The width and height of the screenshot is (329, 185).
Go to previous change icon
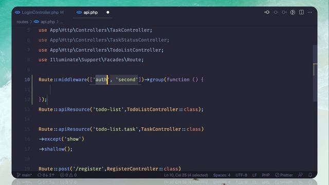[267, 12]
